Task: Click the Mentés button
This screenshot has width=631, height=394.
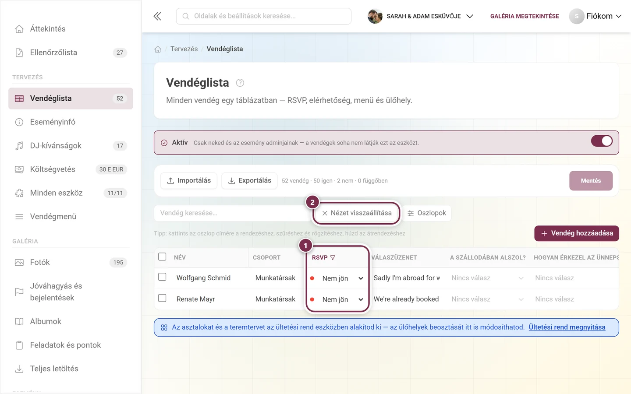Action: coord(591,181)
